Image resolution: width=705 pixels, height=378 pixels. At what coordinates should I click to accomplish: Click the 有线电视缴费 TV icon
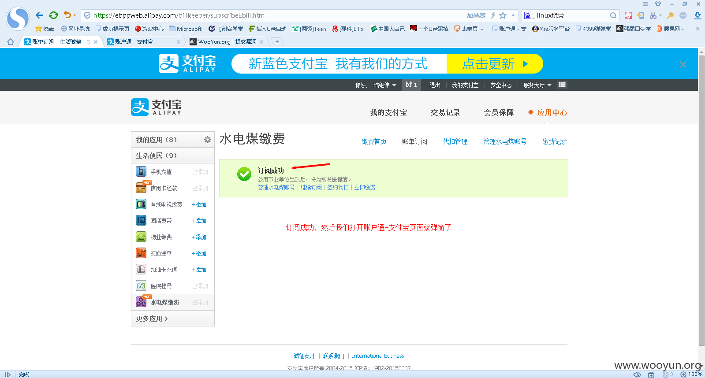pyautogui.click(x=141, y=204)
